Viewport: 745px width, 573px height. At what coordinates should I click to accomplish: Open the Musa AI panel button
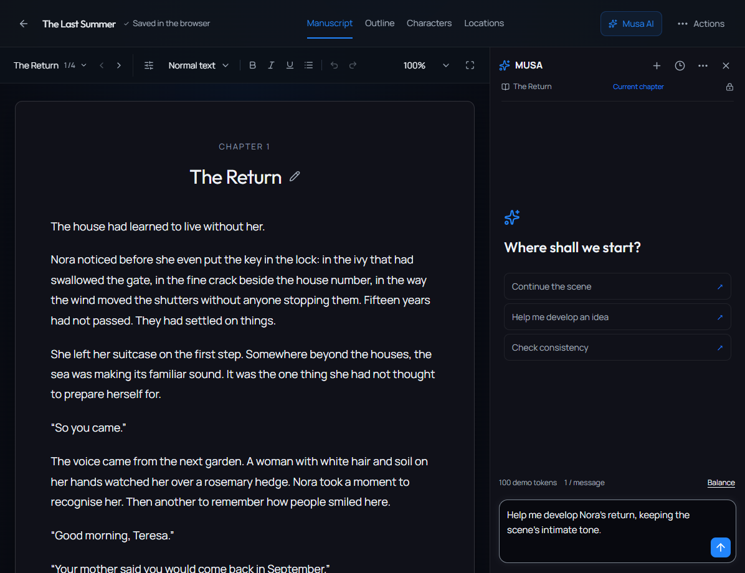630,24
